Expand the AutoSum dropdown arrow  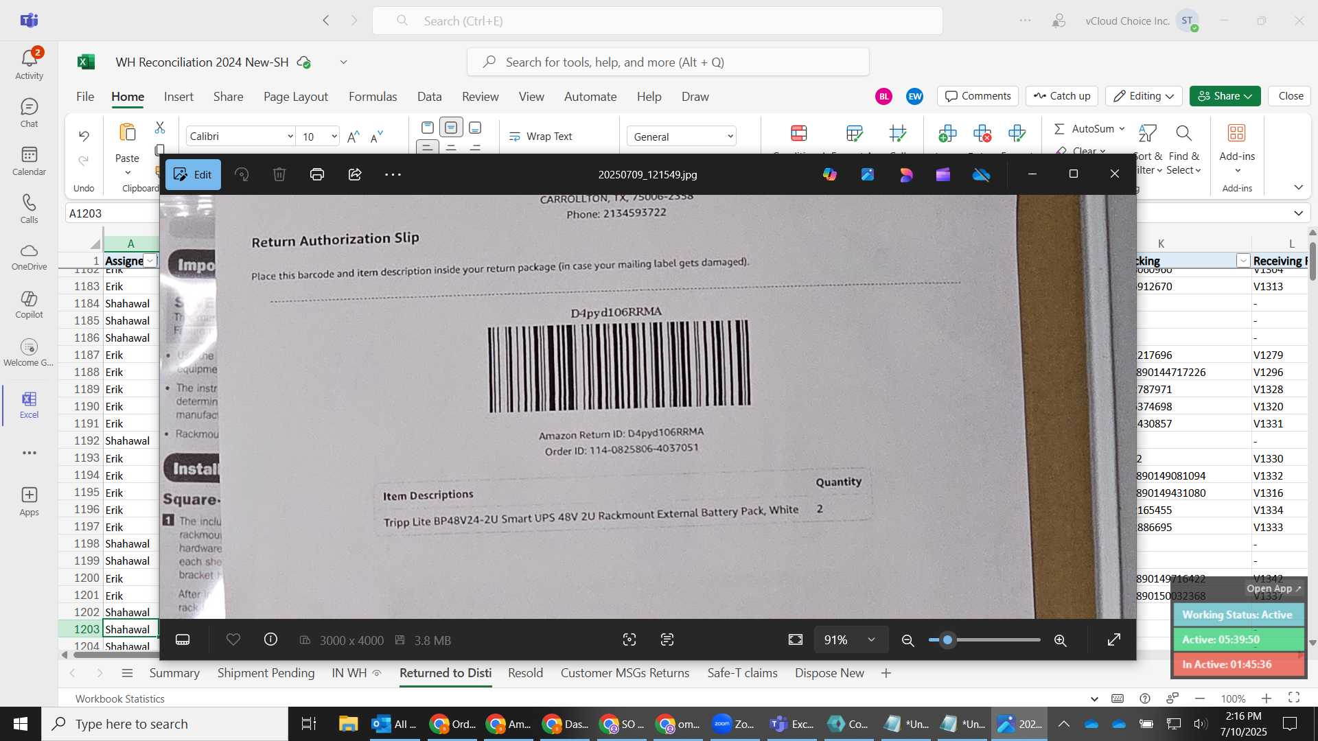pyautogui.click(x=1122, y=129)
